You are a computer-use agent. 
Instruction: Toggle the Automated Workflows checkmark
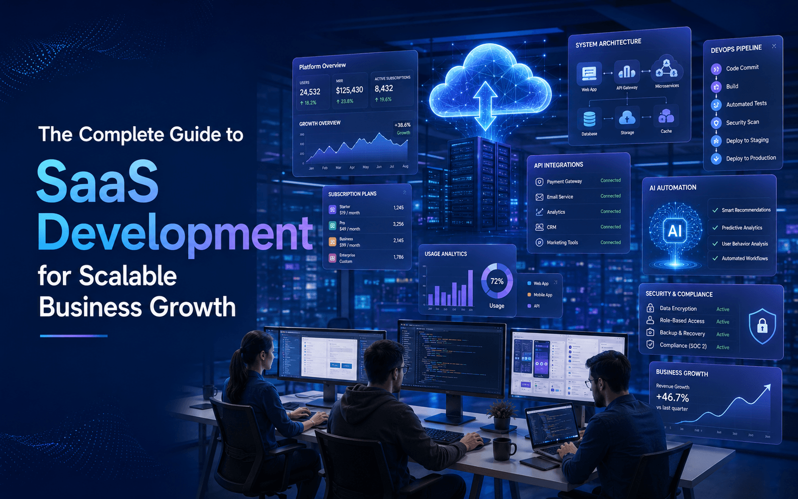point(715,259)
